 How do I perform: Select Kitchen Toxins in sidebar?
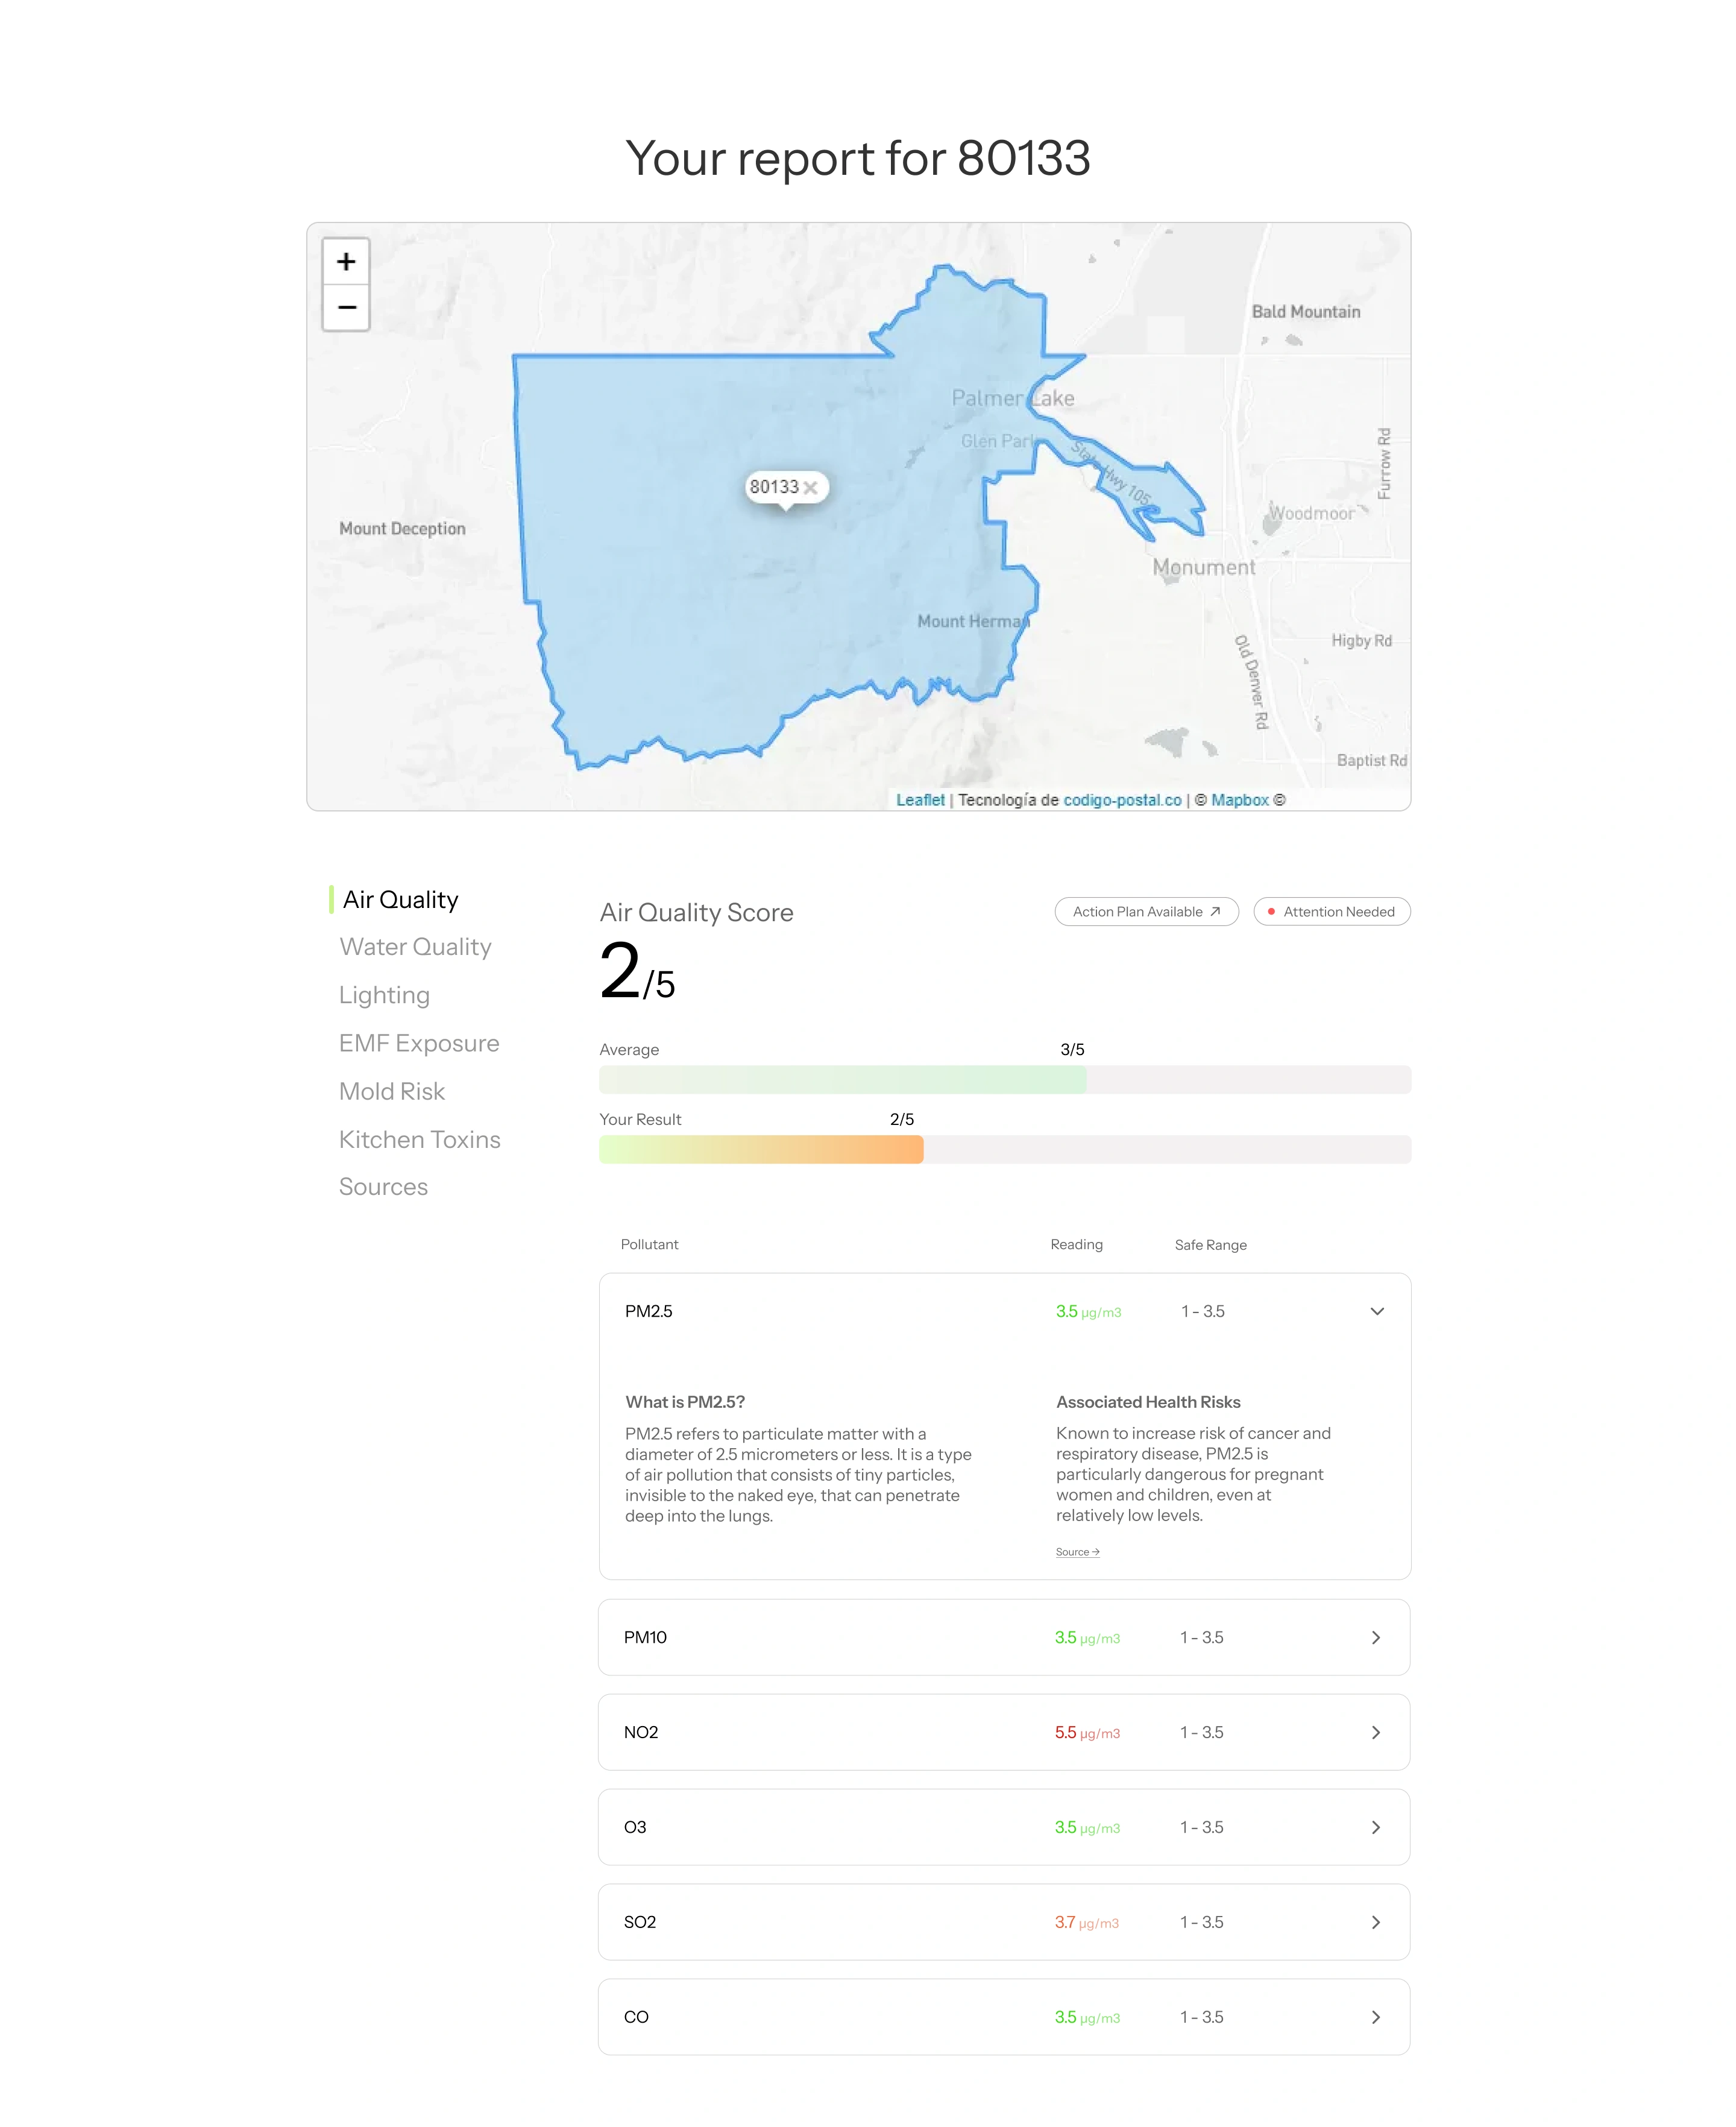pos(419,1139)
